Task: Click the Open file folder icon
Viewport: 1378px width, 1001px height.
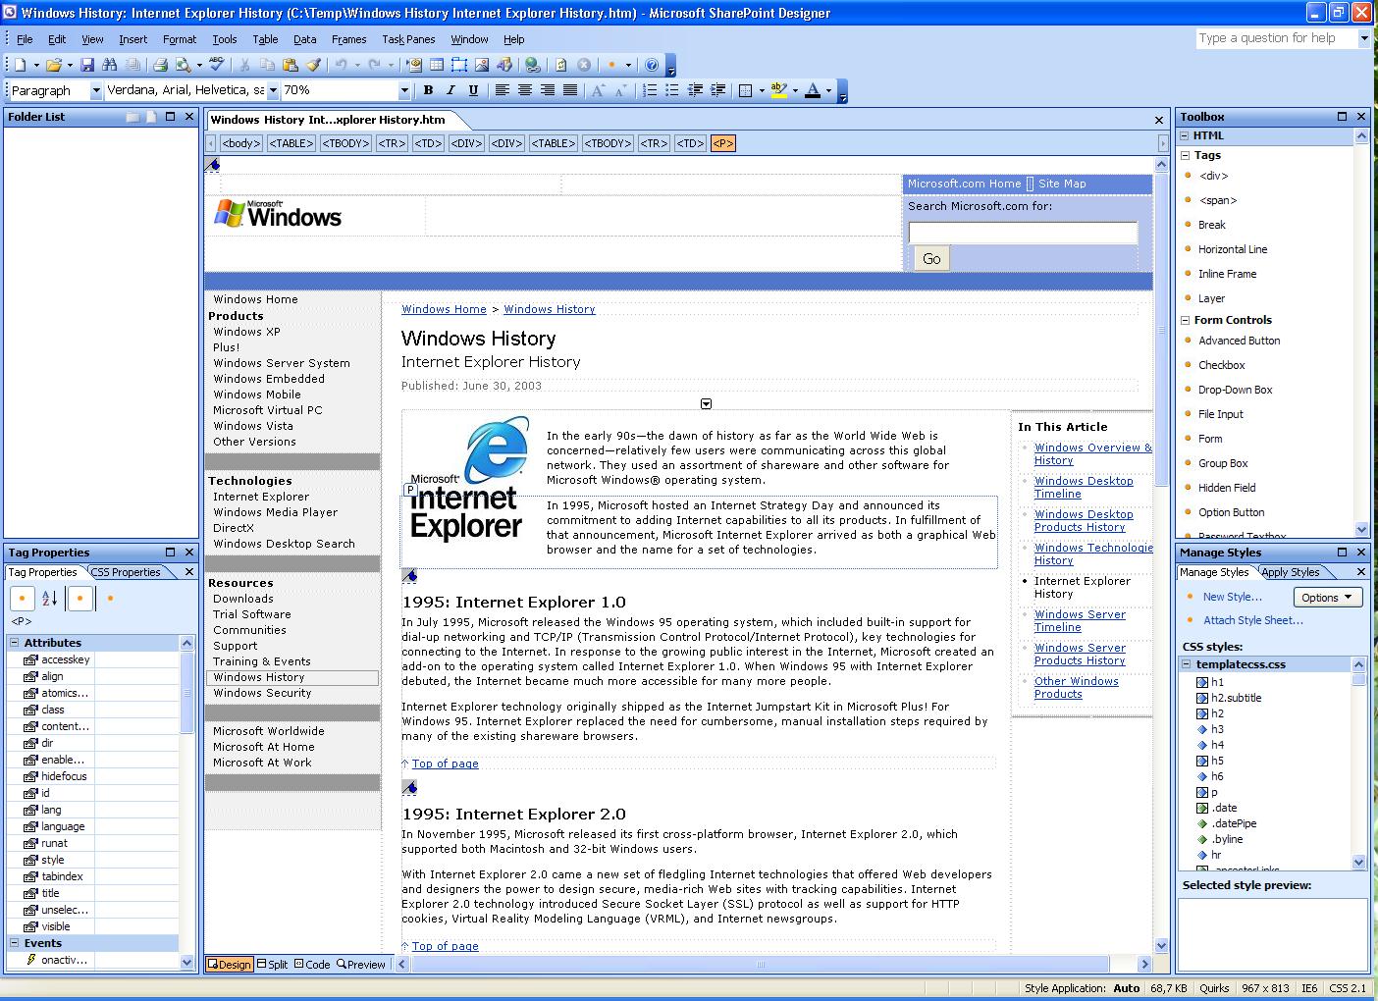Action: 54,65
